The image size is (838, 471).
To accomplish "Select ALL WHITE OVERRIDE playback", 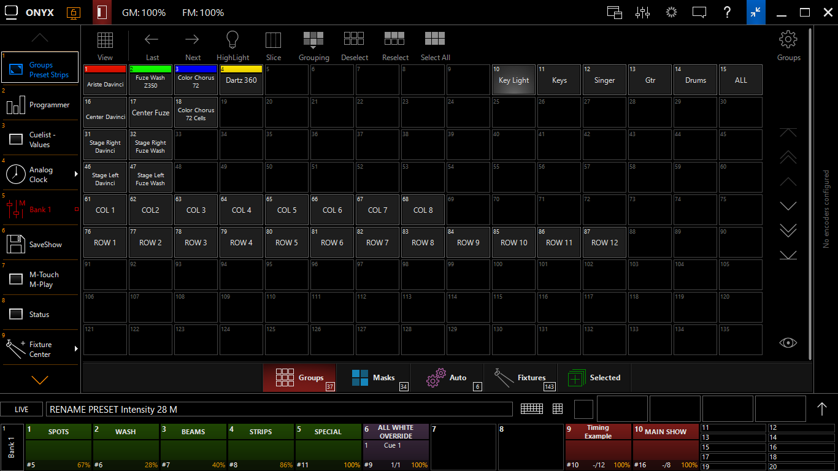I will point(396,446).
